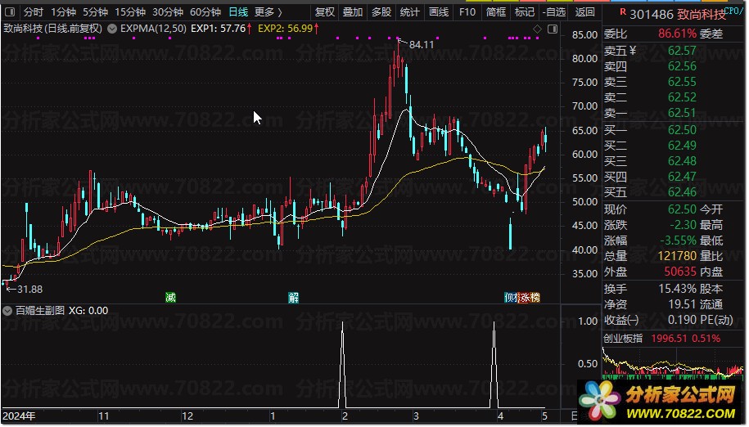Click the 榜 marker on chart
Viewport: 749px width, 427px height.
(x=535, y=298)
